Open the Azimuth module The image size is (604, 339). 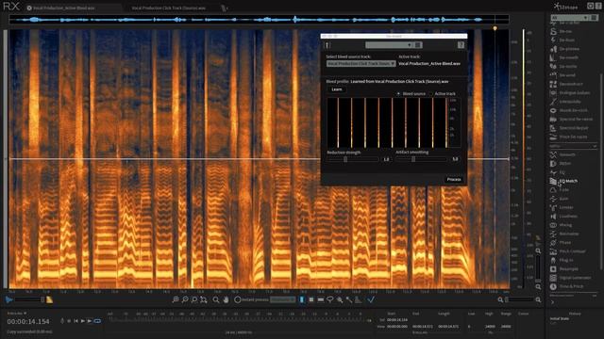(x=567, y=154)
